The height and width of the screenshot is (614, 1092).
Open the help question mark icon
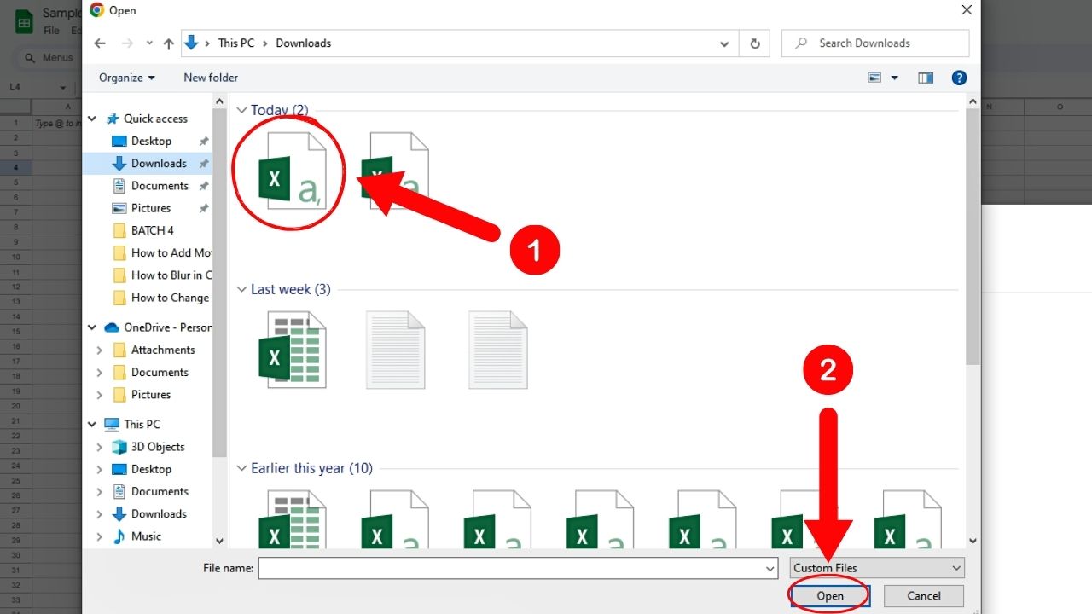coord(959,78)
